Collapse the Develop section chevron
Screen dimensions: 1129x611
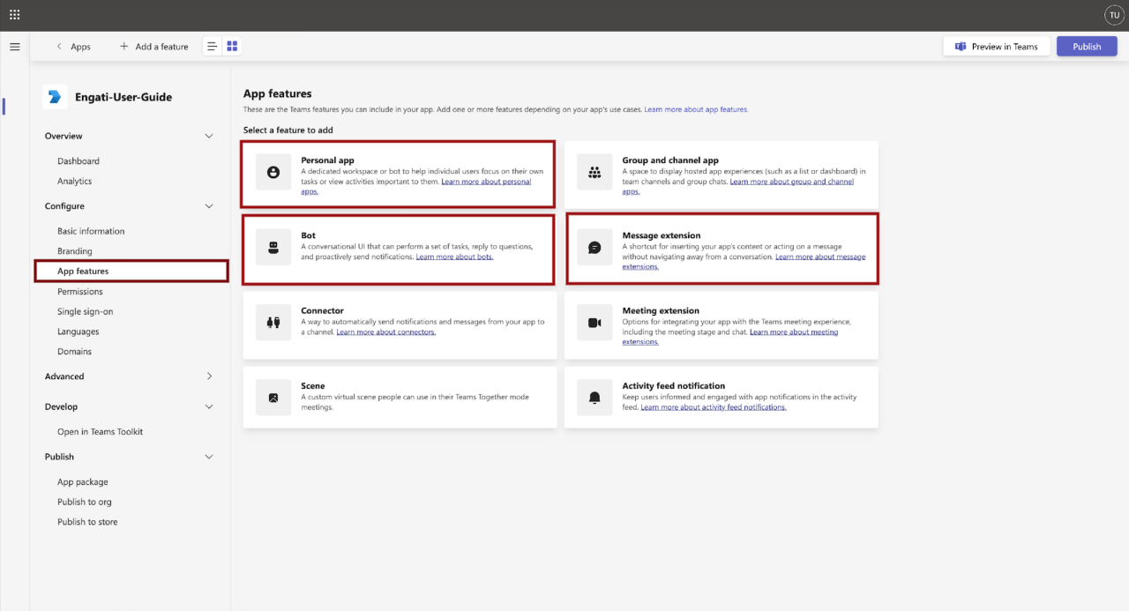pyautogui.click(x=209, y=406)
